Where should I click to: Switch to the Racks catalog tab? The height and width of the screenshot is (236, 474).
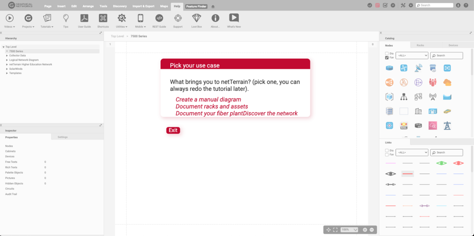pos(420,45)
